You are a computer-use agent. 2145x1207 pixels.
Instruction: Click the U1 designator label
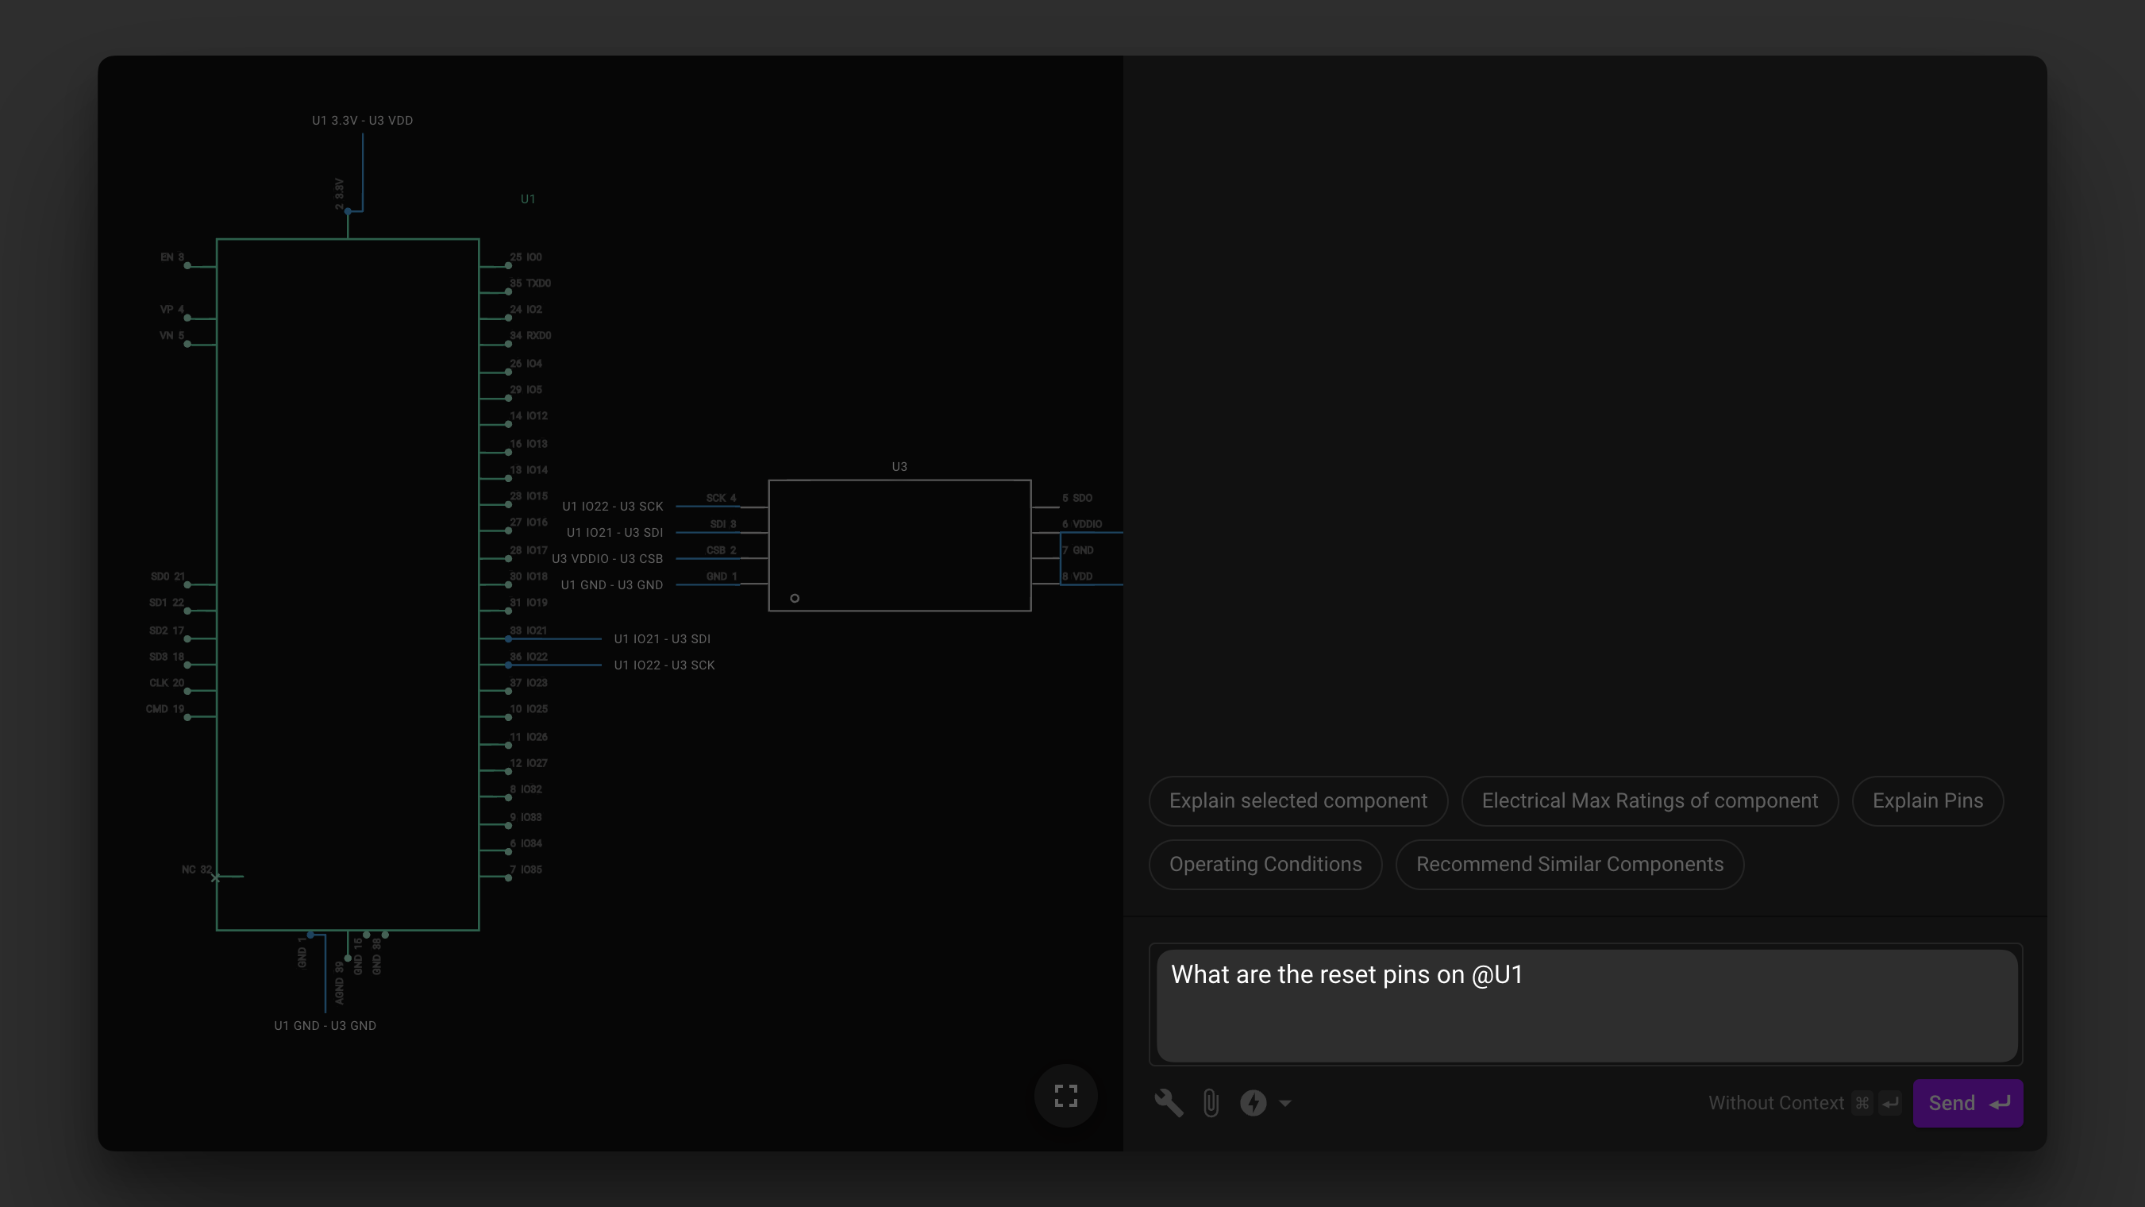528,199
